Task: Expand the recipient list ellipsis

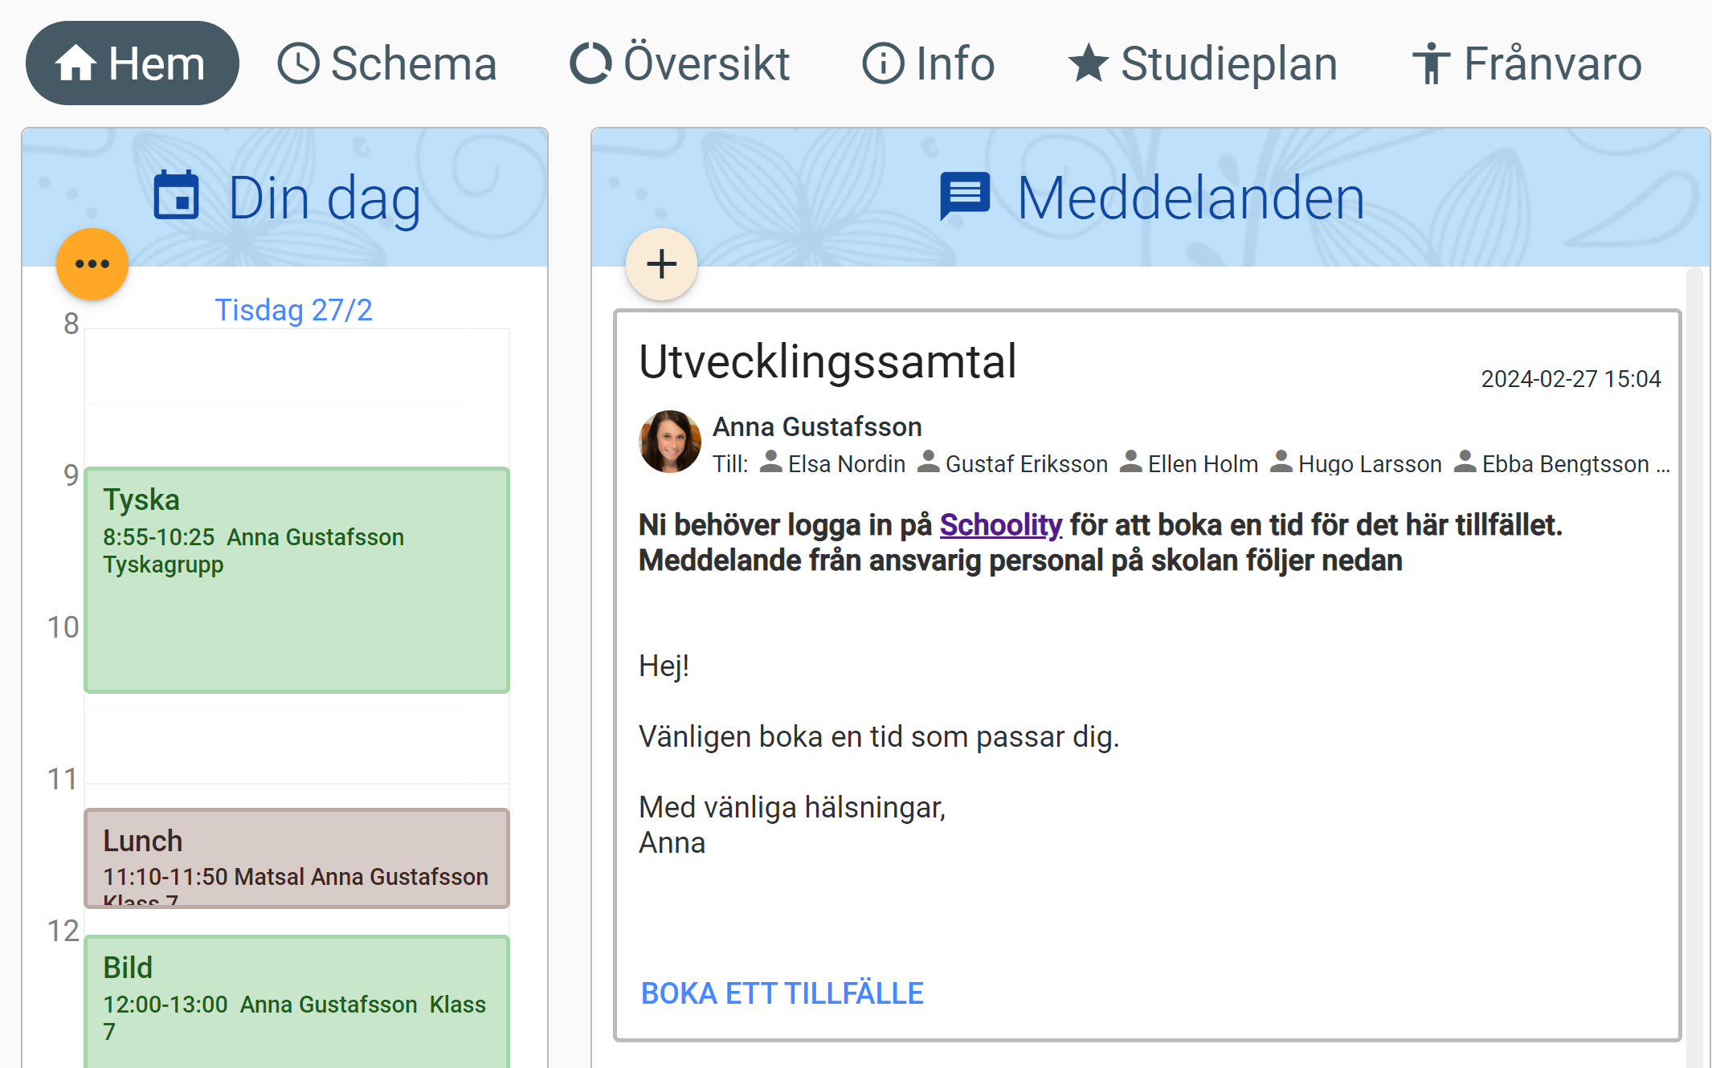Action: [1663, 464]
